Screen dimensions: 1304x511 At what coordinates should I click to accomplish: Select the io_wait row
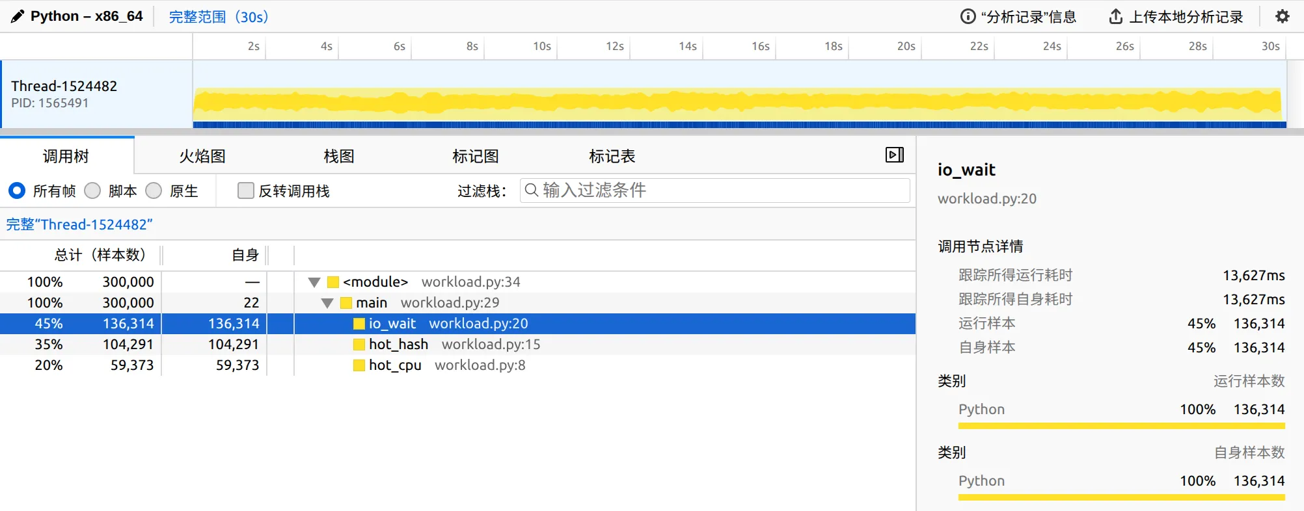coord(457,324)
